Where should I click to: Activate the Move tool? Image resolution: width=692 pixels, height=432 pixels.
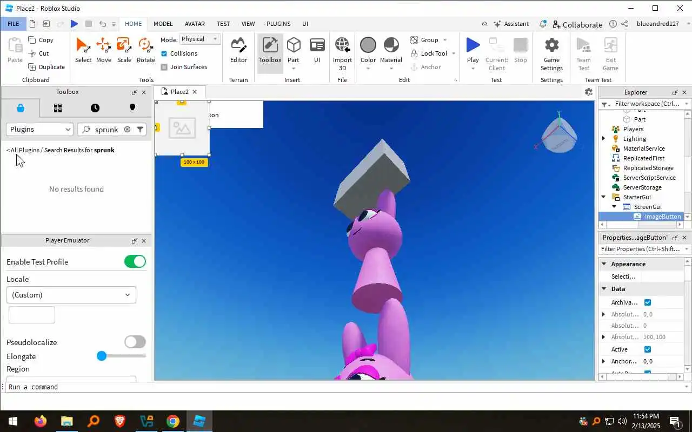103,51
